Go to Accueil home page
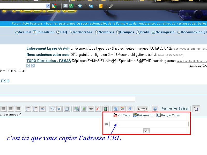The image size is (207, 155). (x=23, y=32)
